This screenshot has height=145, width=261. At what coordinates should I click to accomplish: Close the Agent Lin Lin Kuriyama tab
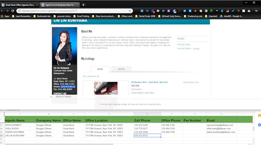tap(77, 5)
